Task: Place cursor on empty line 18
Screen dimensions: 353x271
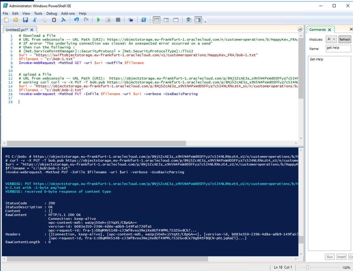Action: point(19,102)
